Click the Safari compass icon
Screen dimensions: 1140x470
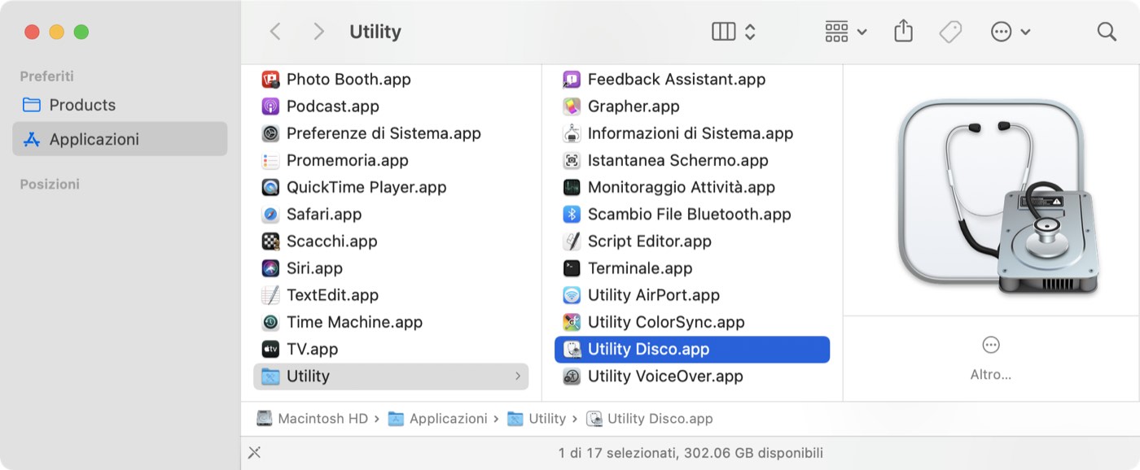[x=270, y=215]
